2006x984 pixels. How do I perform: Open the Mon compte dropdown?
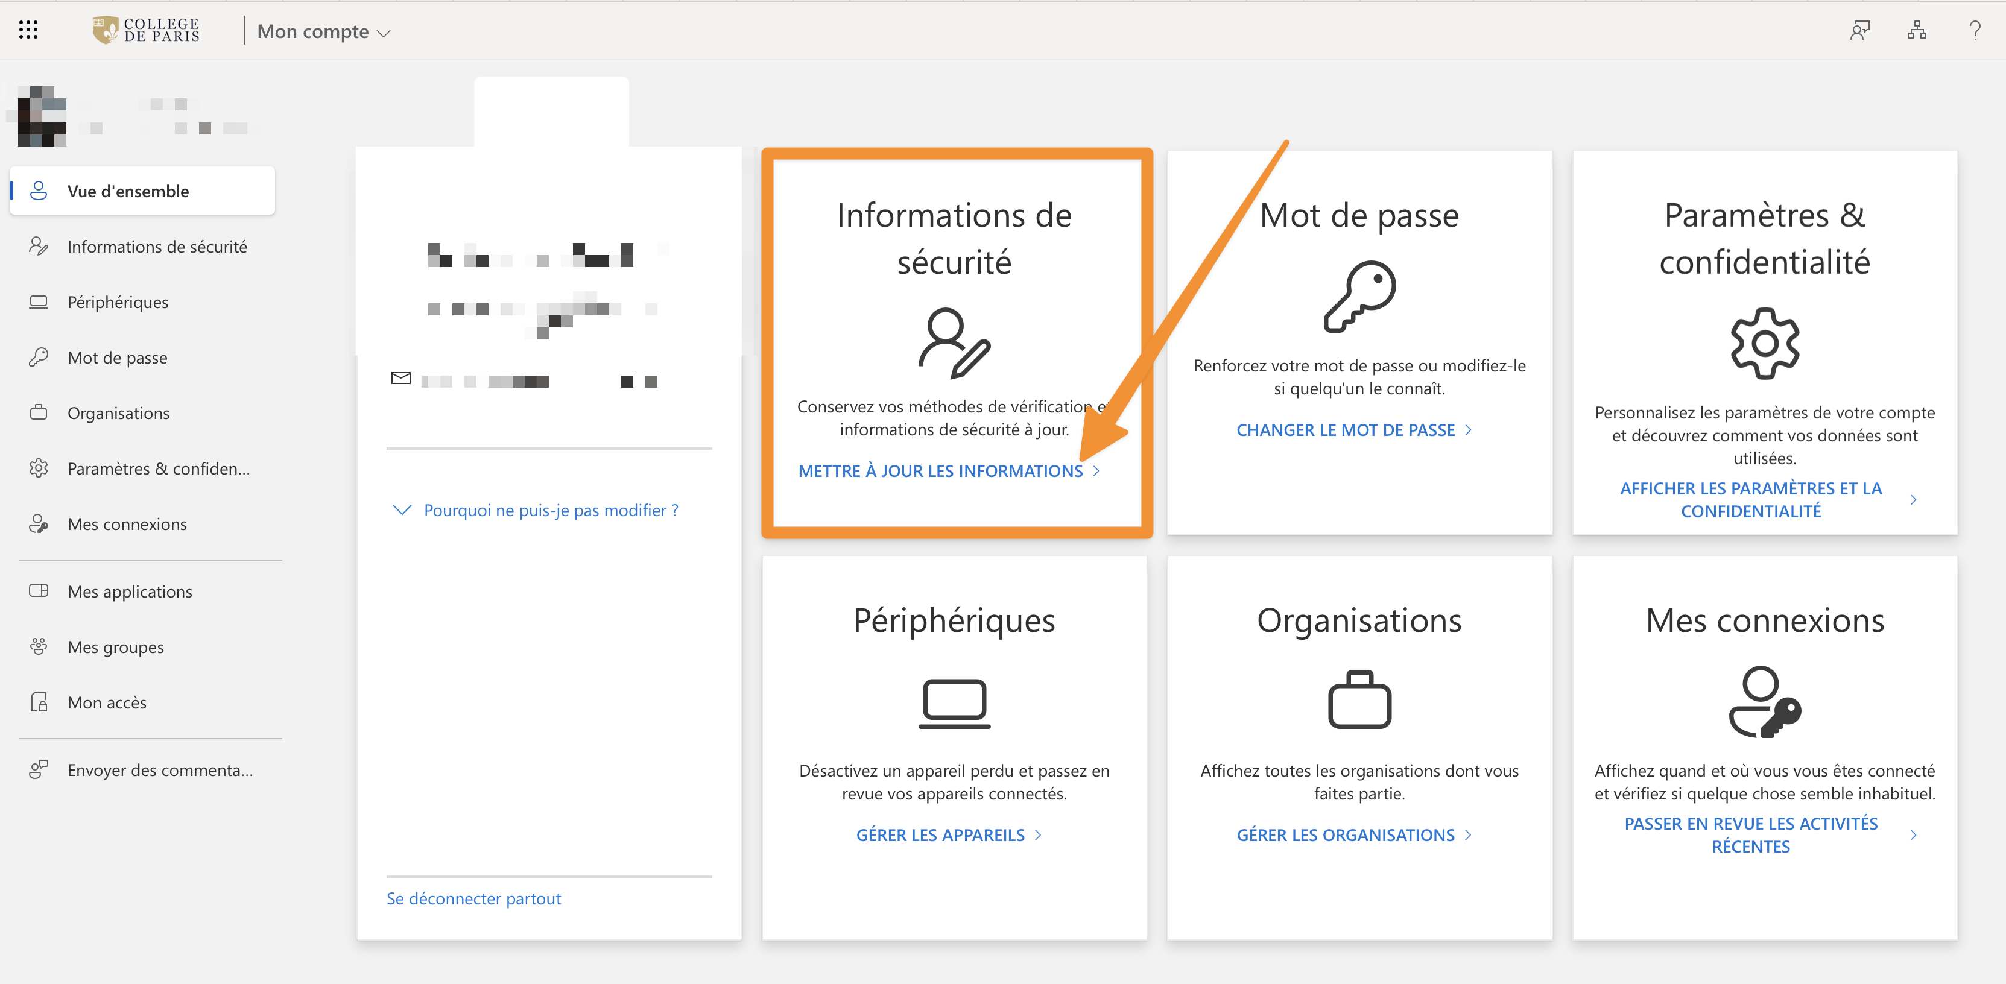coord(323,32)
